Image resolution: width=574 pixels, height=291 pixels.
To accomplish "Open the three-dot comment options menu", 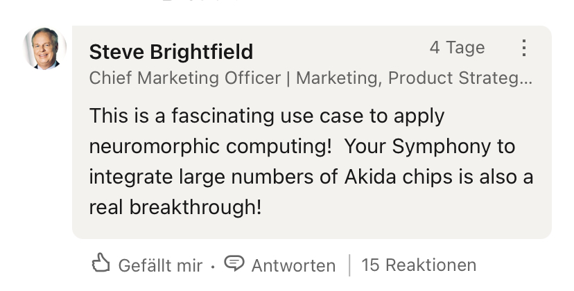I will click(524, 48).
